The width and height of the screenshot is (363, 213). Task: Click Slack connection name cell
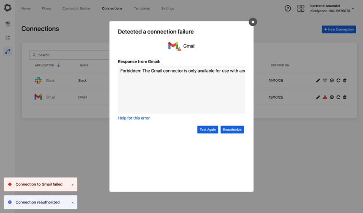pyautogui.click(x=83, y=81)
